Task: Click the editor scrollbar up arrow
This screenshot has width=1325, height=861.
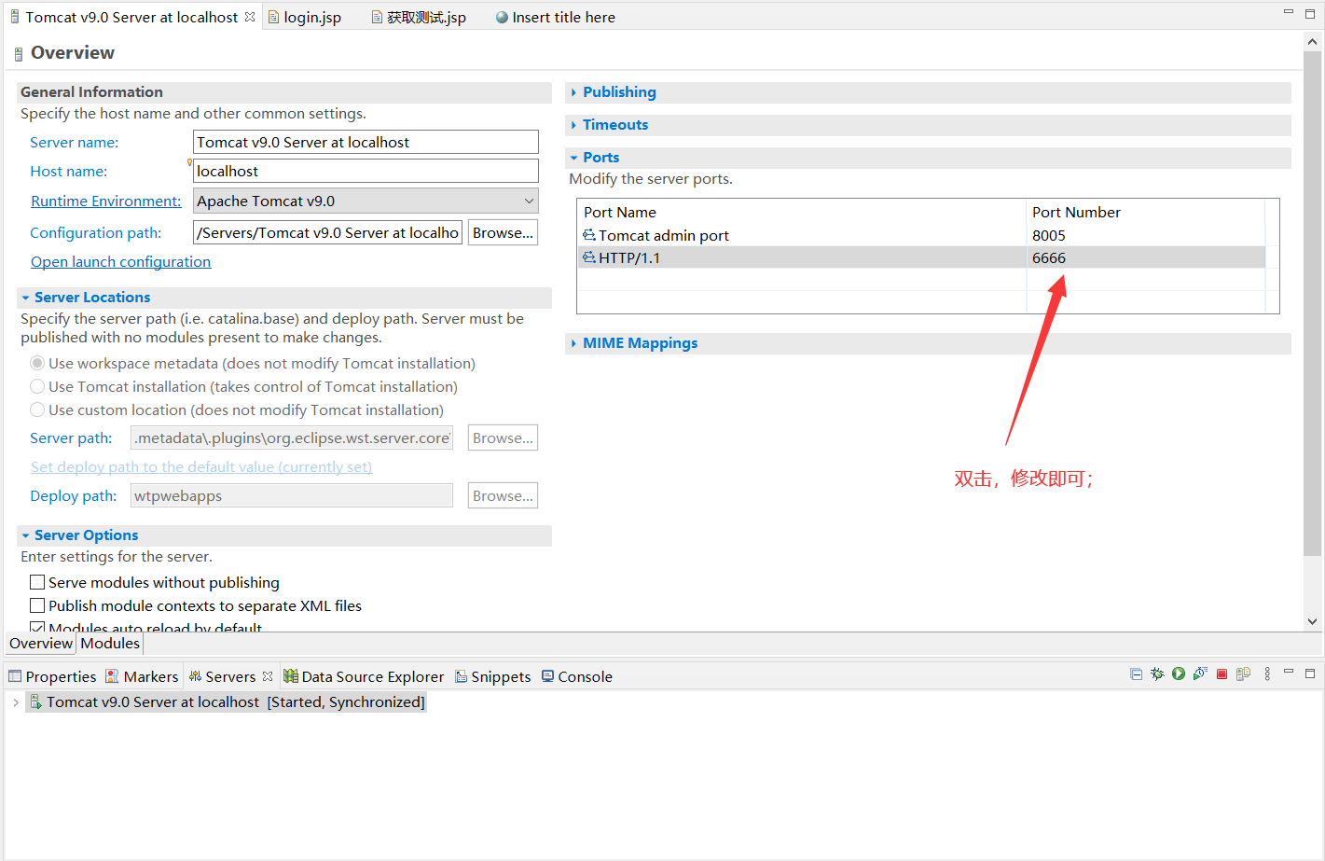Action: (1312, 42)
